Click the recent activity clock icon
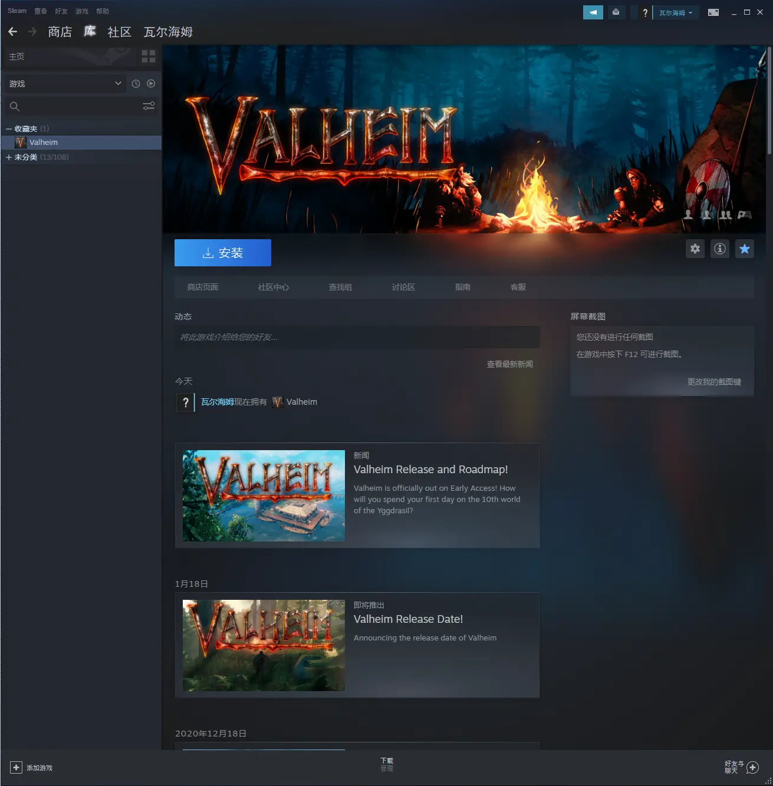Image resolution: width=773 pixels, height=786 pixels. (x=136, y=84)
